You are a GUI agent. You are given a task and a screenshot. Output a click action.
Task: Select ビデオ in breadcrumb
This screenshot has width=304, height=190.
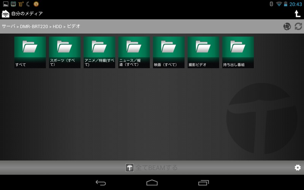pos(74,26)
